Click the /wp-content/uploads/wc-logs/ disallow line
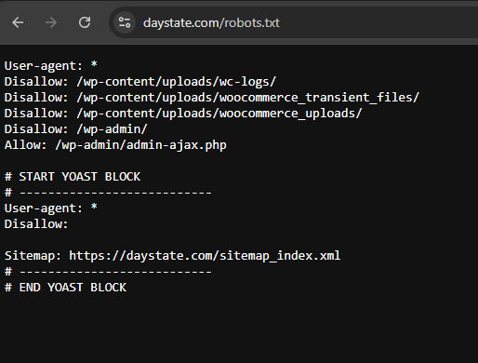The width and height of the screenshot is (478, 363). [x=139, y=82]
